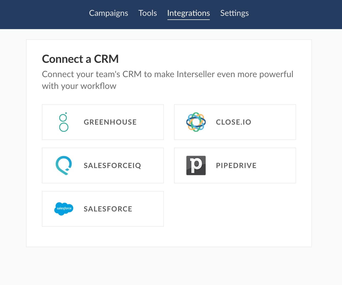The height and width of the screenshot is (285, 342).
Task: Open the Campaigns tab
Action: pos(108,13)
